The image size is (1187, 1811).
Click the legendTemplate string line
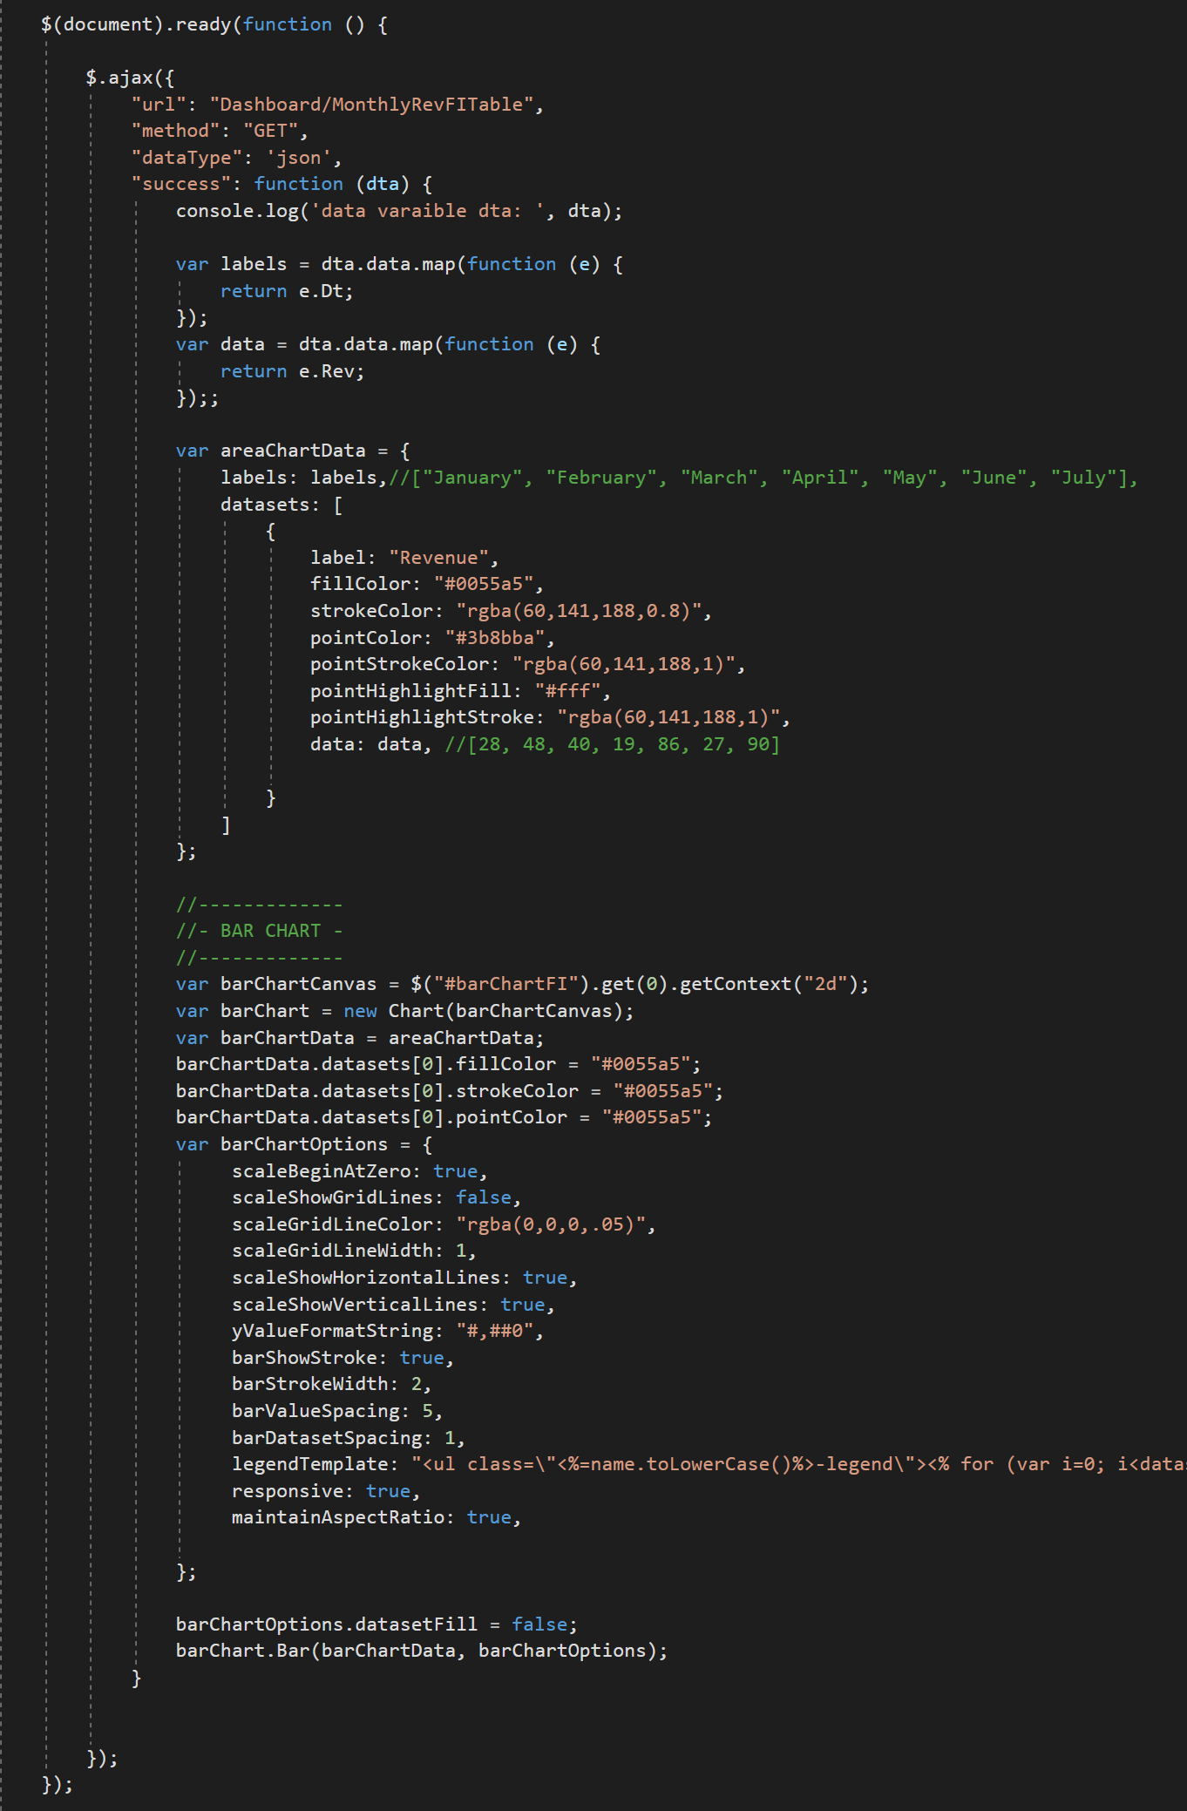(709, 1464)
